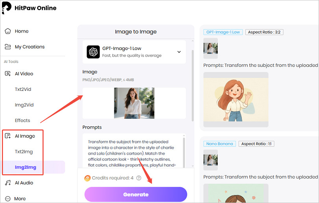Click the My Creations folder icon

(8, 47)
